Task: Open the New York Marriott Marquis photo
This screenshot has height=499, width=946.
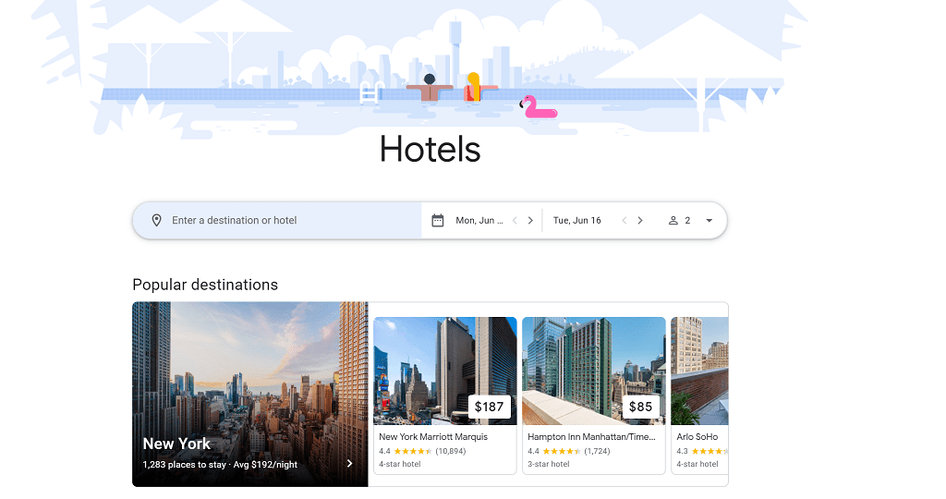Action: tap(445, 371)
